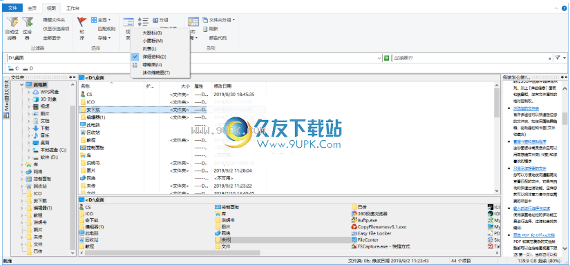Click the layout grid lightning icon

[x=193, y=22]
